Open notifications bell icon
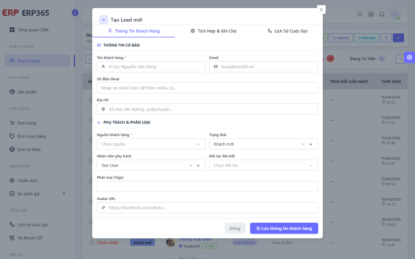Viewport: 415px width, 259px height. click(382, 14)
